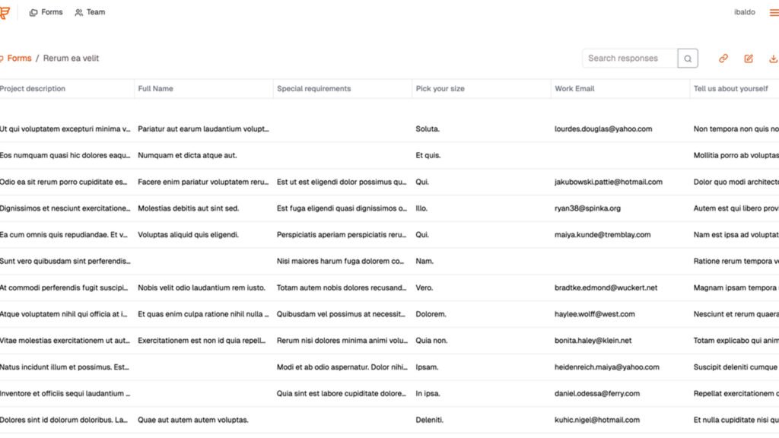Open Team in the top navigation
Screen dimensions: 779x438
pyautogui.click(x=90, y=12)
